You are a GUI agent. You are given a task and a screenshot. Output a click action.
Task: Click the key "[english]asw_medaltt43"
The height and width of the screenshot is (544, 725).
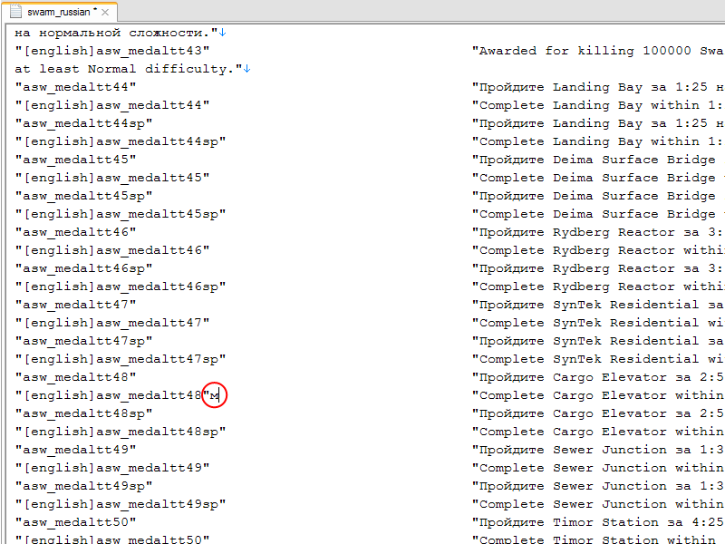point(112,51)
